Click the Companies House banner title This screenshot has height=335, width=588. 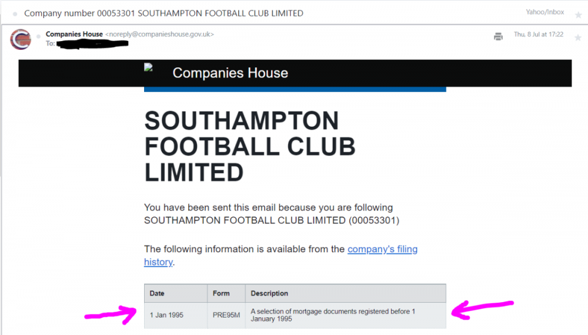[230, 73]
